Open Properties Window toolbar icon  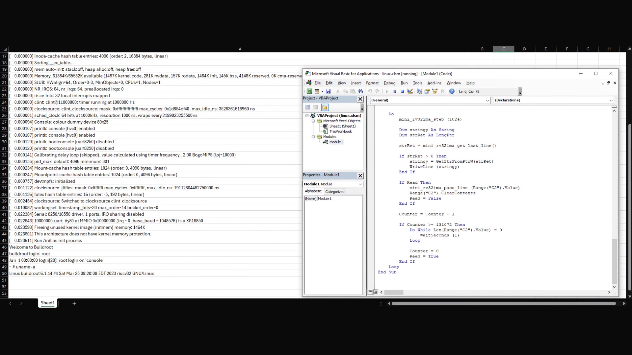[427, 91]
